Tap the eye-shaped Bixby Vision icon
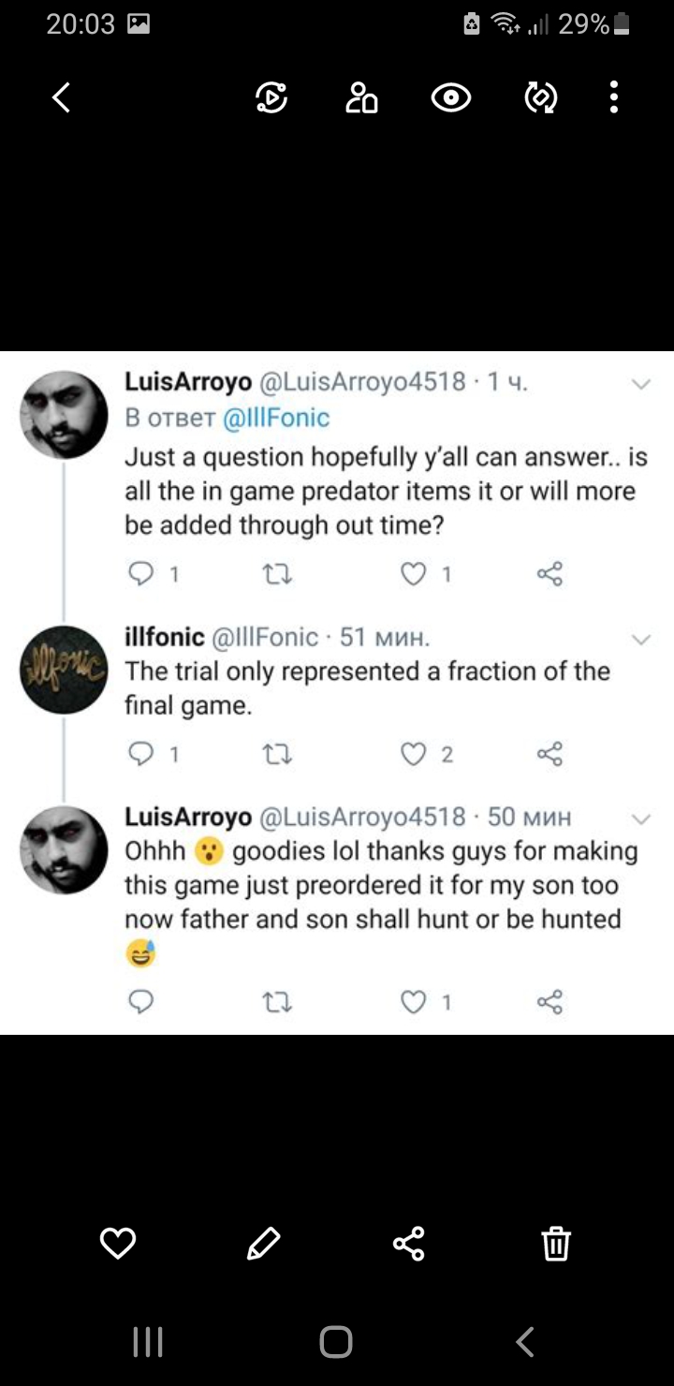Screen dimensions: 674x1386 [x=451, y=97]
